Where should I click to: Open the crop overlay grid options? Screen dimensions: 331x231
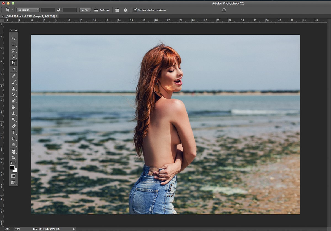[x=117, y=10]
